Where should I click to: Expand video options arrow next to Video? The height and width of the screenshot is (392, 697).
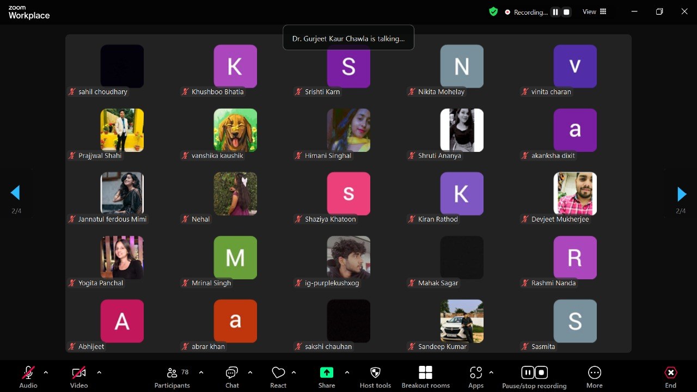click(x=99, y=372)
